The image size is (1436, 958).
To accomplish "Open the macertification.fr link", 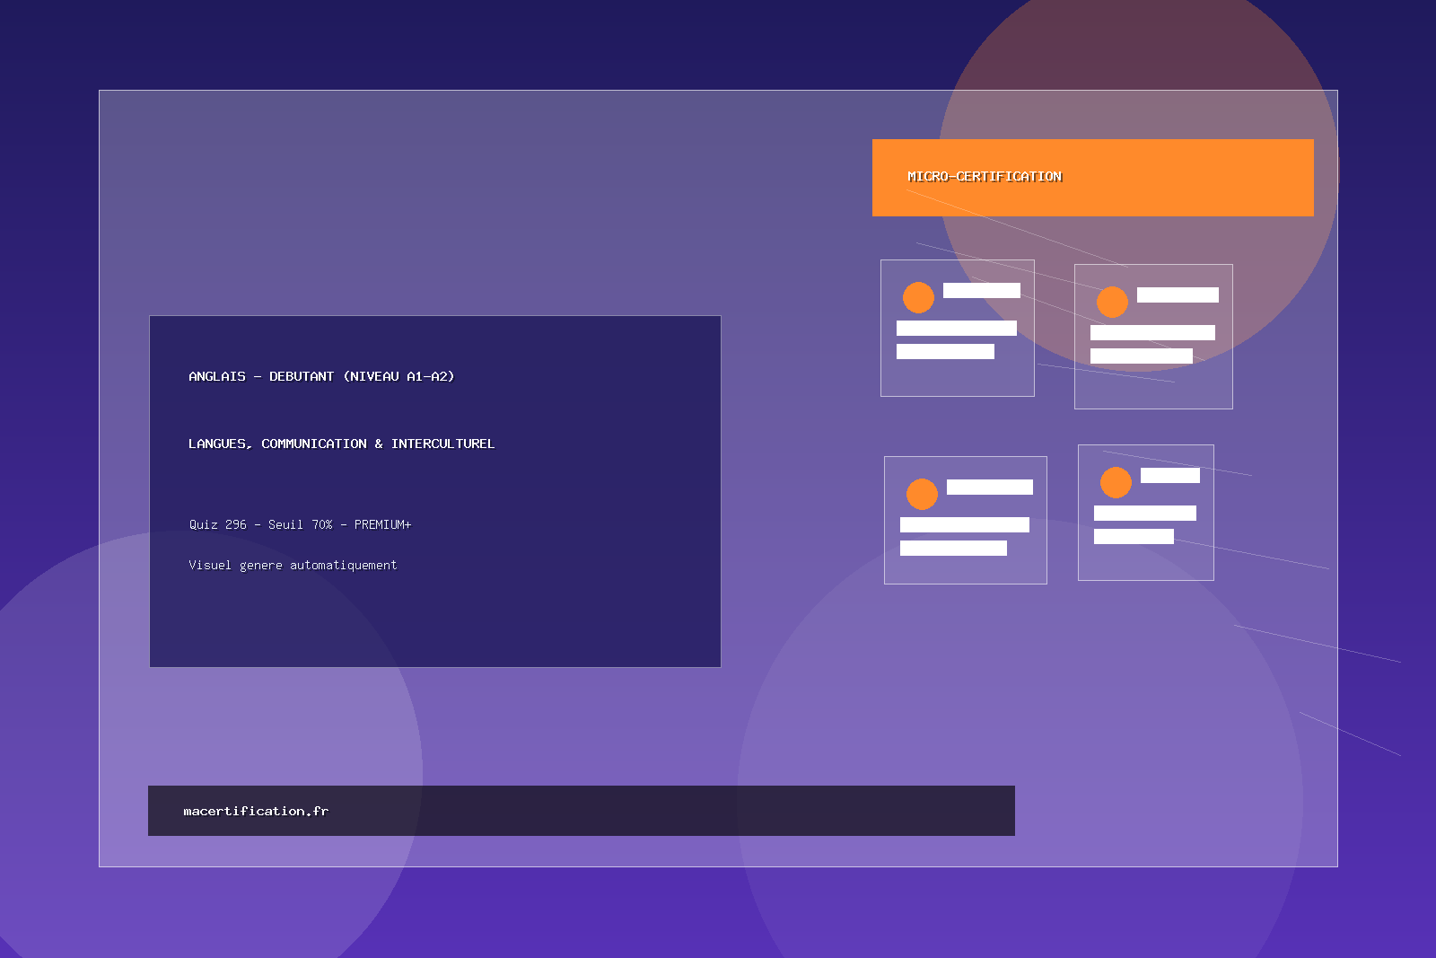I will tap(256, 811).
